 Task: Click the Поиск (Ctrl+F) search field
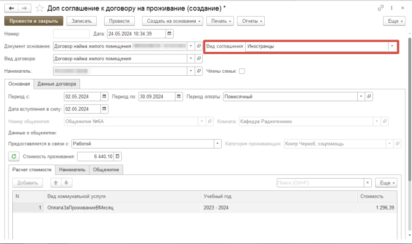click(320, 183)
